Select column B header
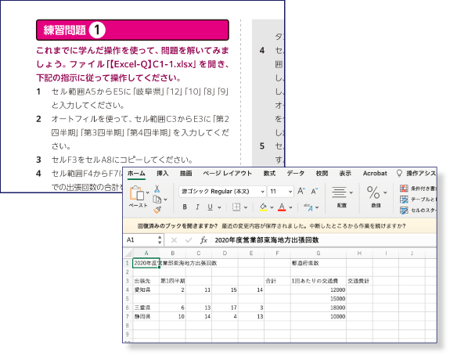 point(172,253)
